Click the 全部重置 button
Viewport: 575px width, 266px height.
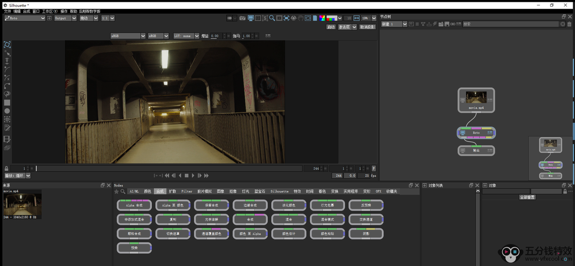[x=527, y=197]
